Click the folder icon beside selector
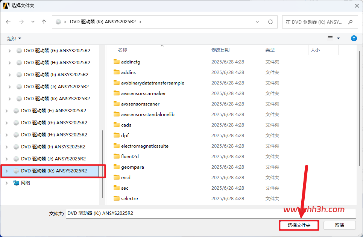Image resolution: width=363 pixels, height=237 pixels. [117, 198]
